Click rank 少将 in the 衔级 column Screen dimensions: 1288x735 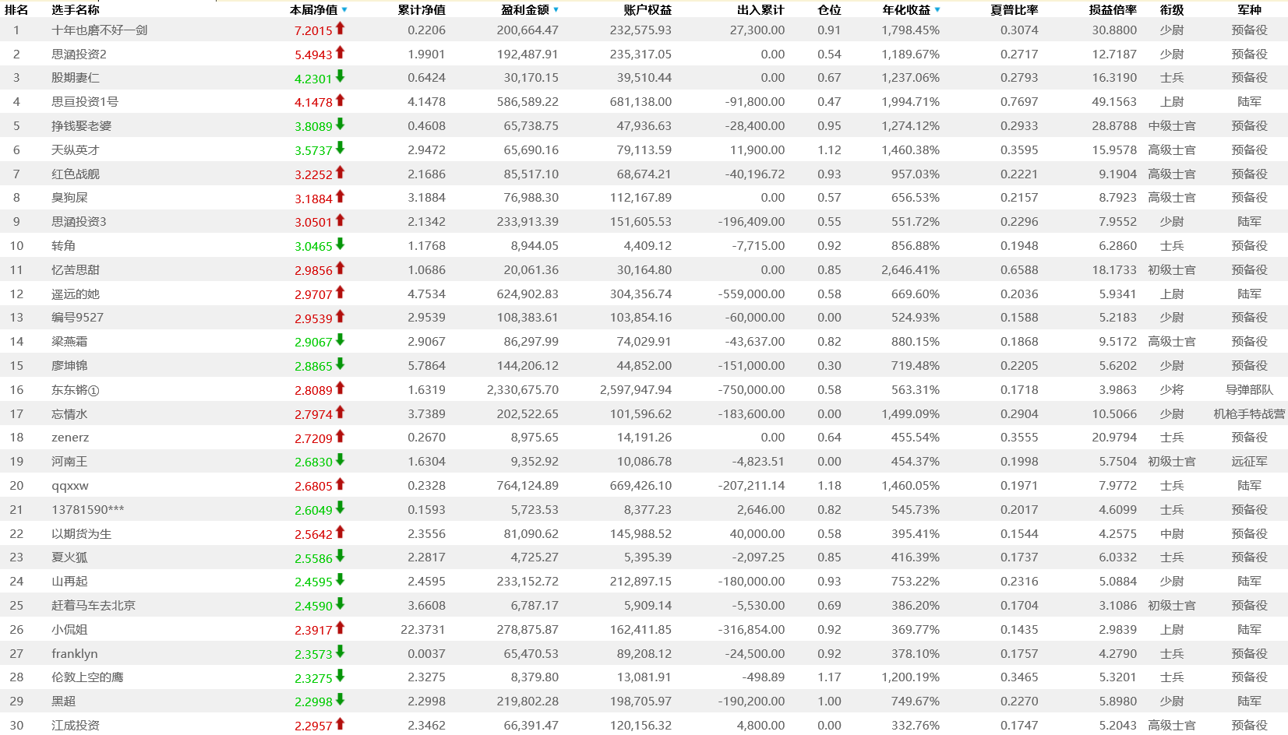tap(1172, 389)
